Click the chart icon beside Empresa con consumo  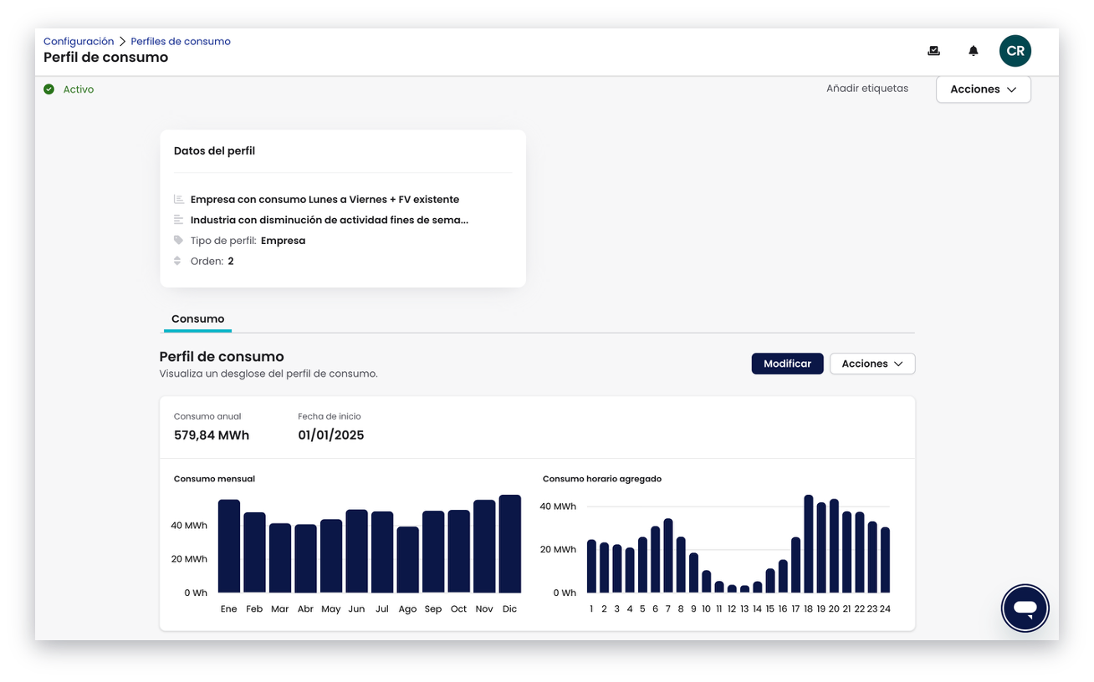tap(178, 199)
